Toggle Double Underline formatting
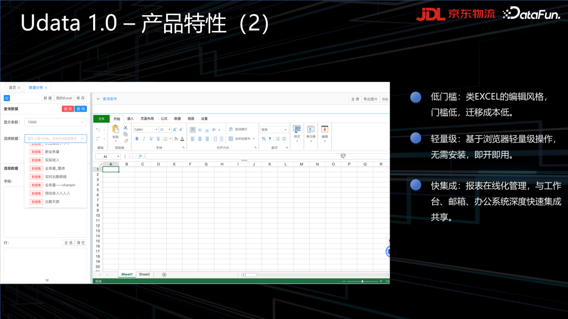 tap(158, 139)
